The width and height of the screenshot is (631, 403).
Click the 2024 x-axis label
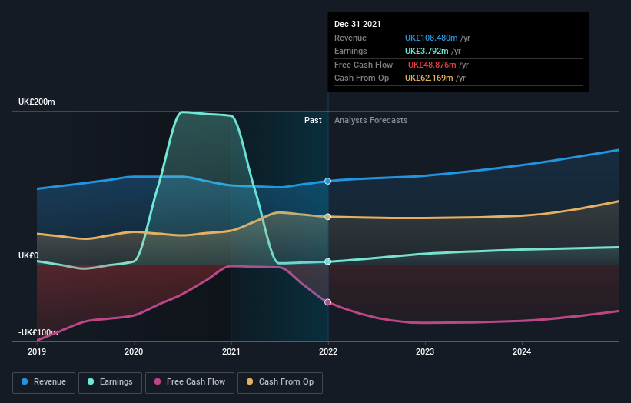[522, 351]
